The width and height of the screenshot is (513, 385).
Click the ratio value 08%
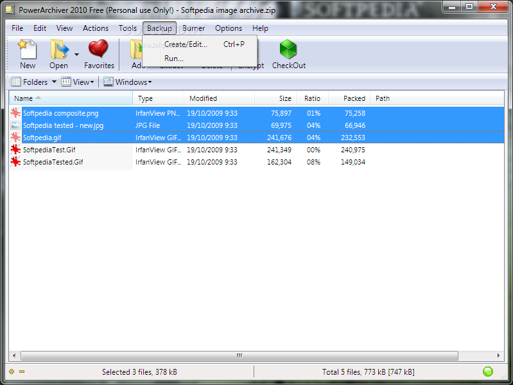(x=313, y=162)
